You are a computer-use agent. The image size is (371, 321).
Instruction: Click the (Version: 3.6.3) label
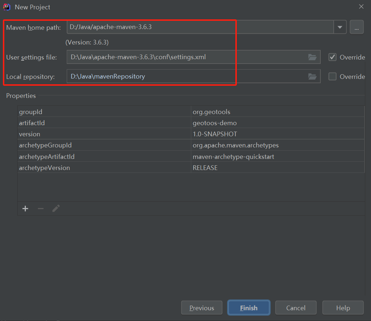pyautogui.click(x=87, y=42)
